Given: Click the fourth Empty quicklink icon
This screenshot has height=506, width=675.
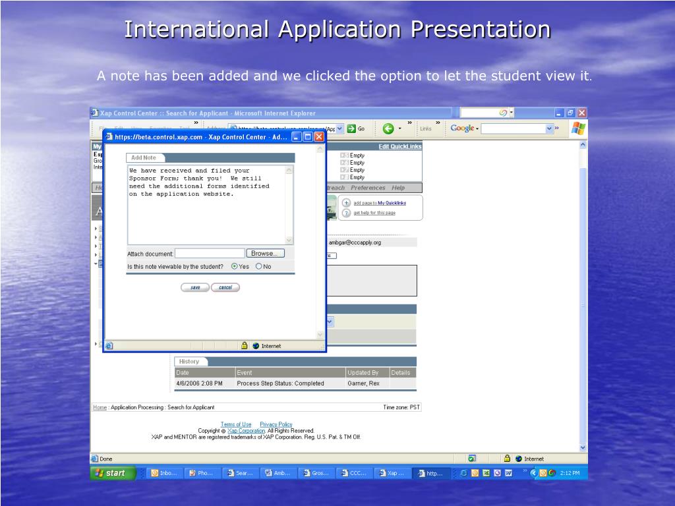Looking at the screenshot, I should (344, 177).
